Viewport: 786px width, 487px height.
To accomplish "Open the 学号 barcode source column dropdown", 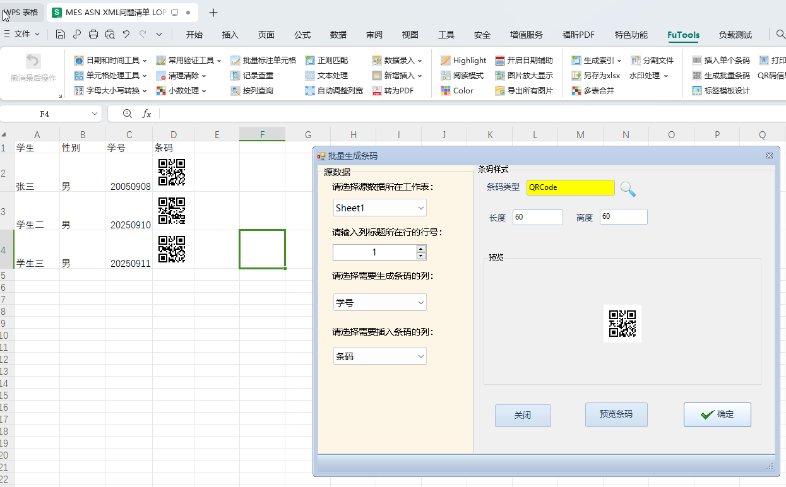I will pyautogui.click(x=380, y=302).
